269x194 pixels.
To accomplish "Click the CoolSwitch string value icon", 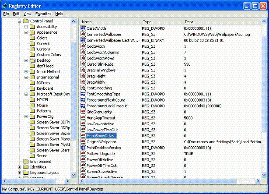I will (83, 46).
